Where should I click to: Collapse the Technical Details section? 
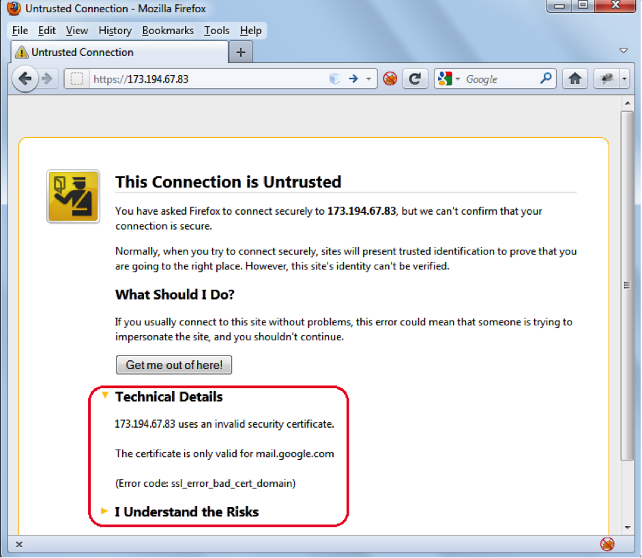pos(105,395)
